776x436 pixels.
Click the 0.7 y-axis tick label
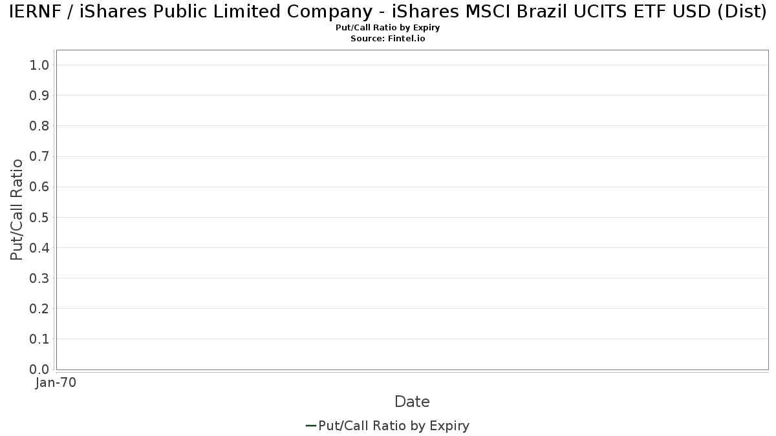39,156
